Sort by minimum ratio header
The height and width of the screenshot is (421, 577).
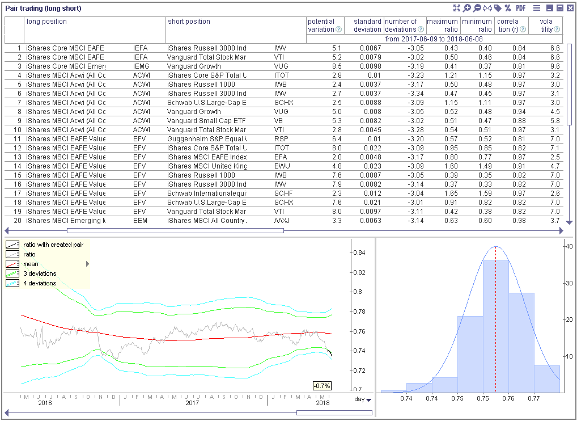[x=477, y=26]
